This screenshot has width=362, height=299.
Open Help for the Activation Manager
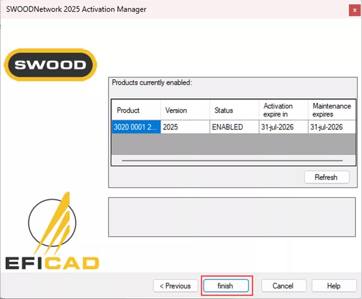(x=333, y=286)
